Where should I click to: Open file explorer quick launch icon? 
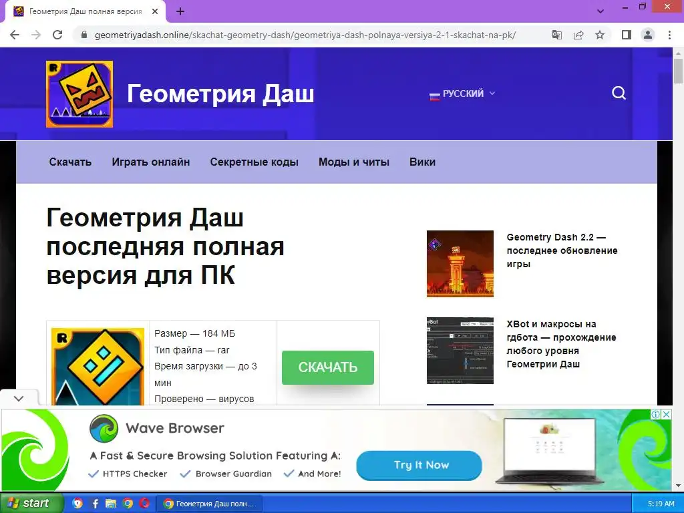point(112,504)
